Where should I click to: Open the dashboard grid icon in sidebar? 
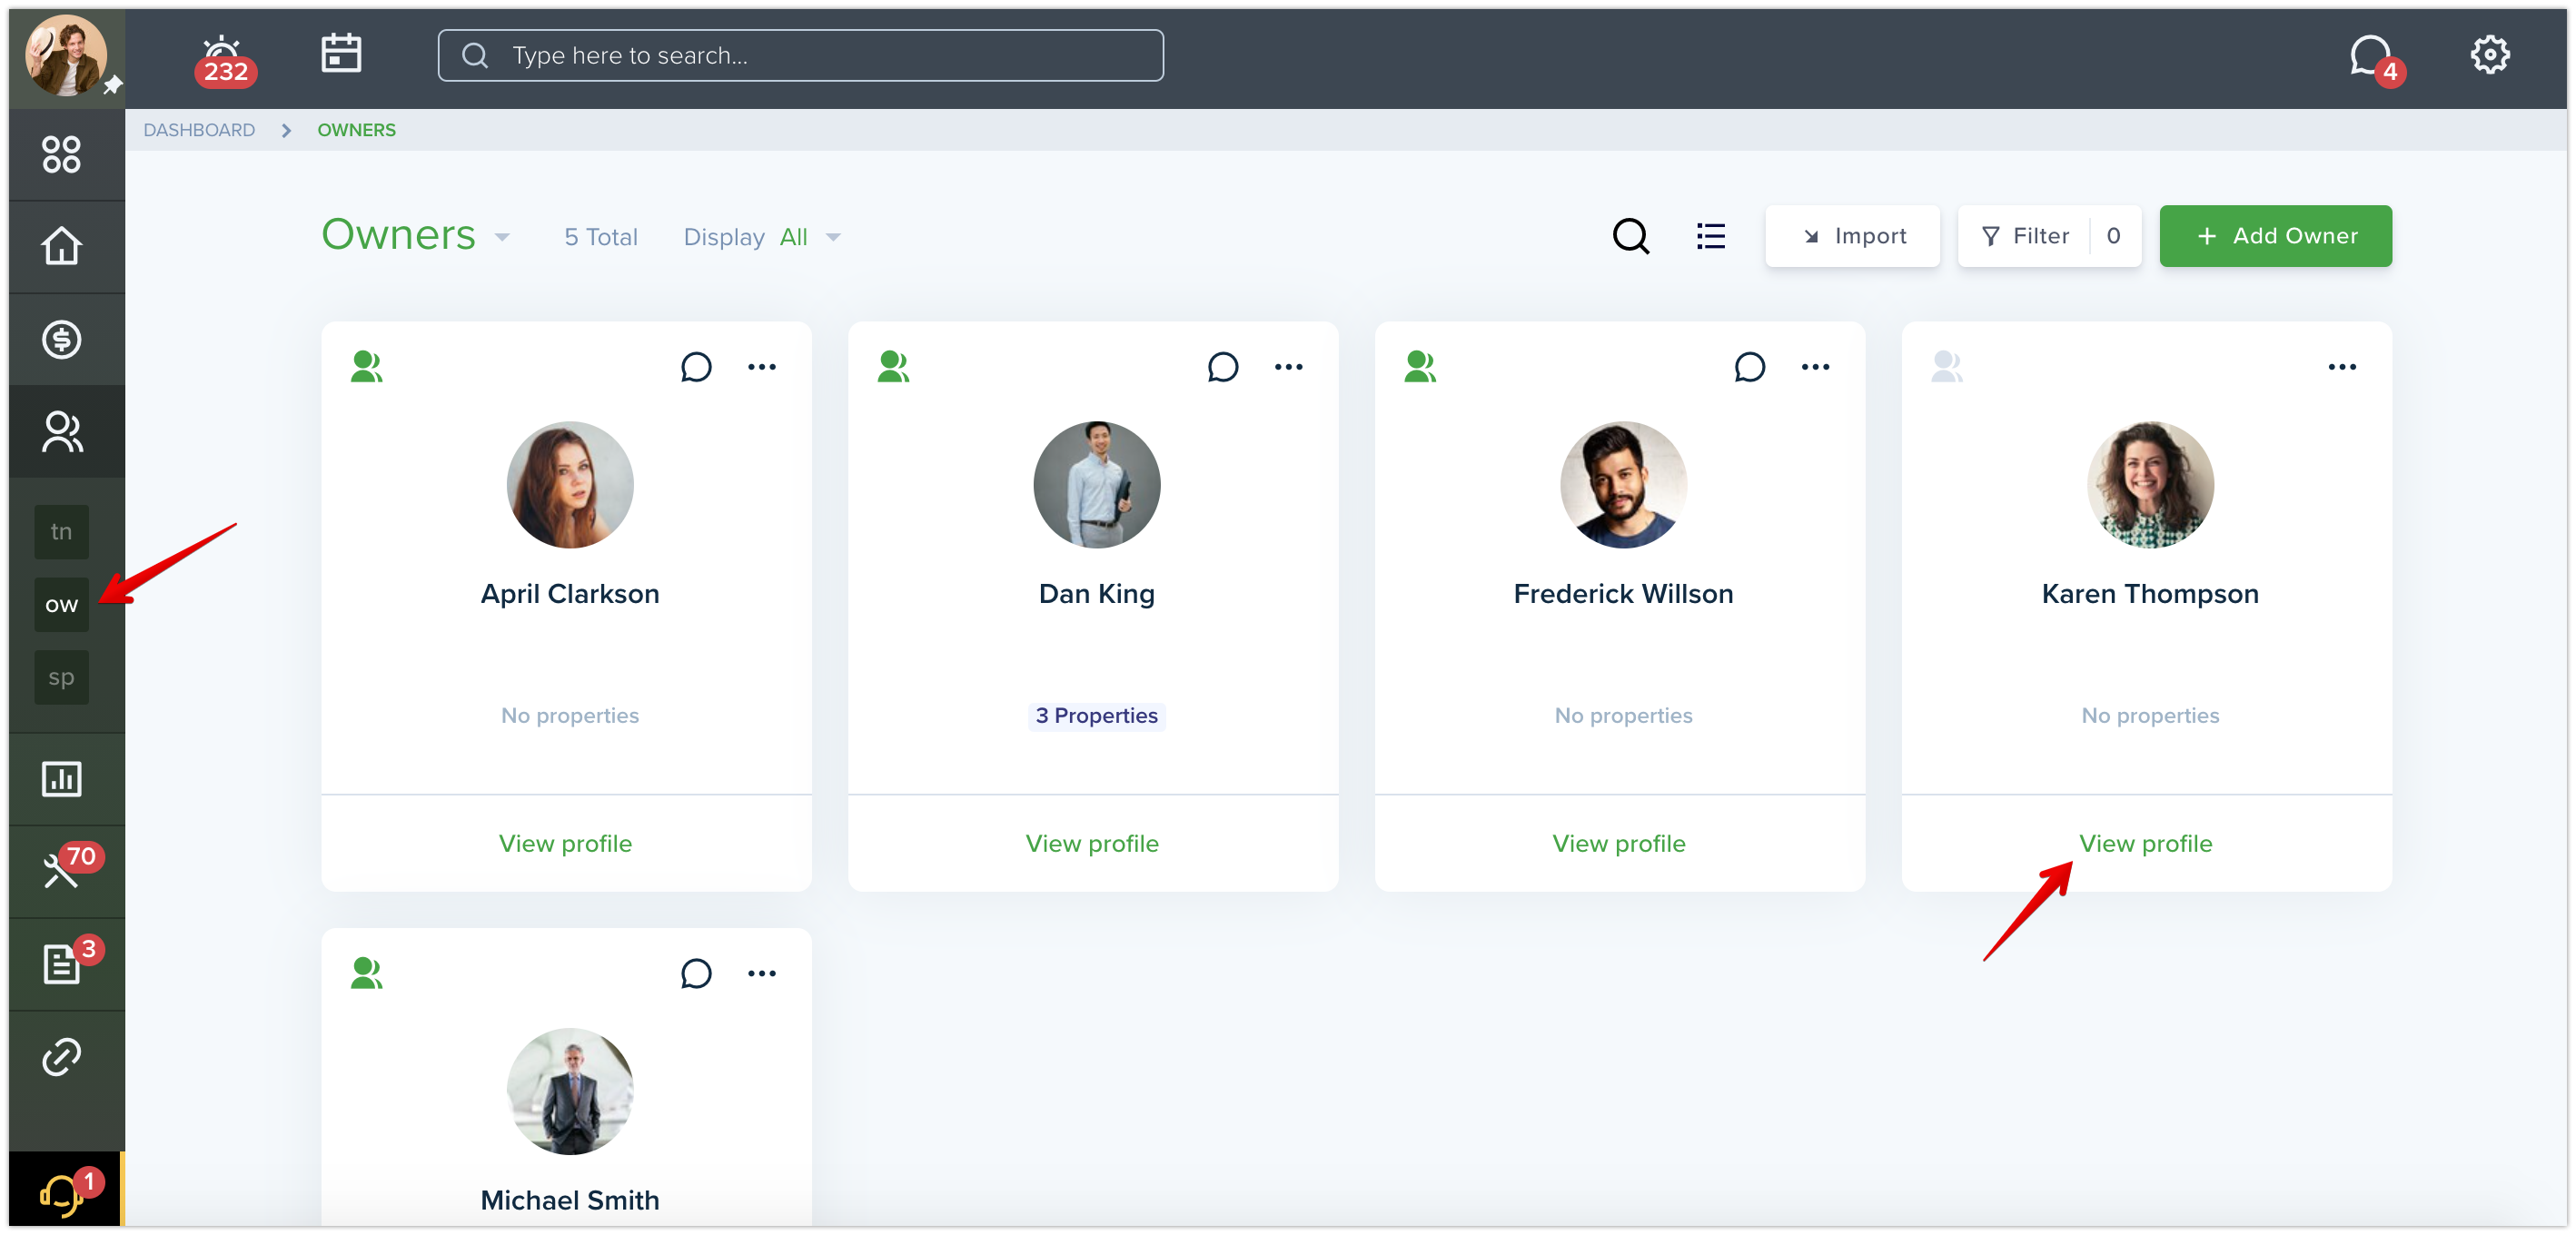click(61, 155)
